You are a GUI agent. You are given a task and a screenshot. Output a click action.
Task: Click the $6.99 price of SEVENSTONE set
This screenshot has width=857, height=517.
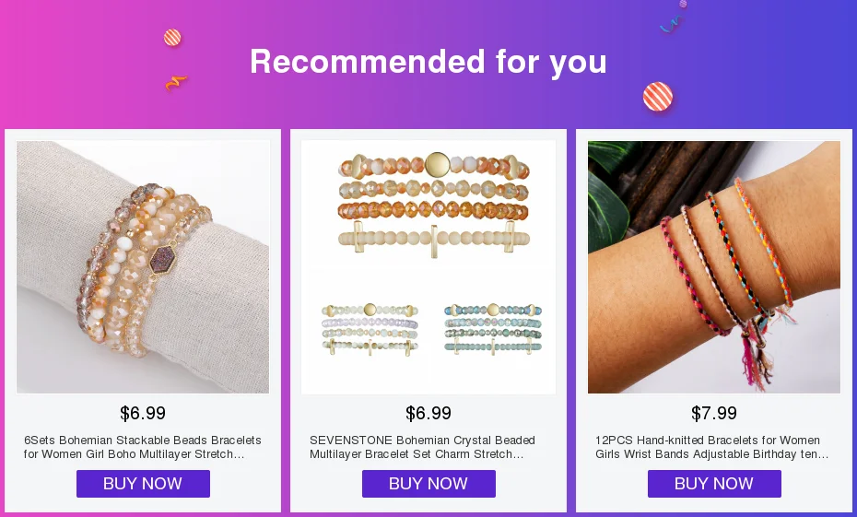(x=428, y=414)
